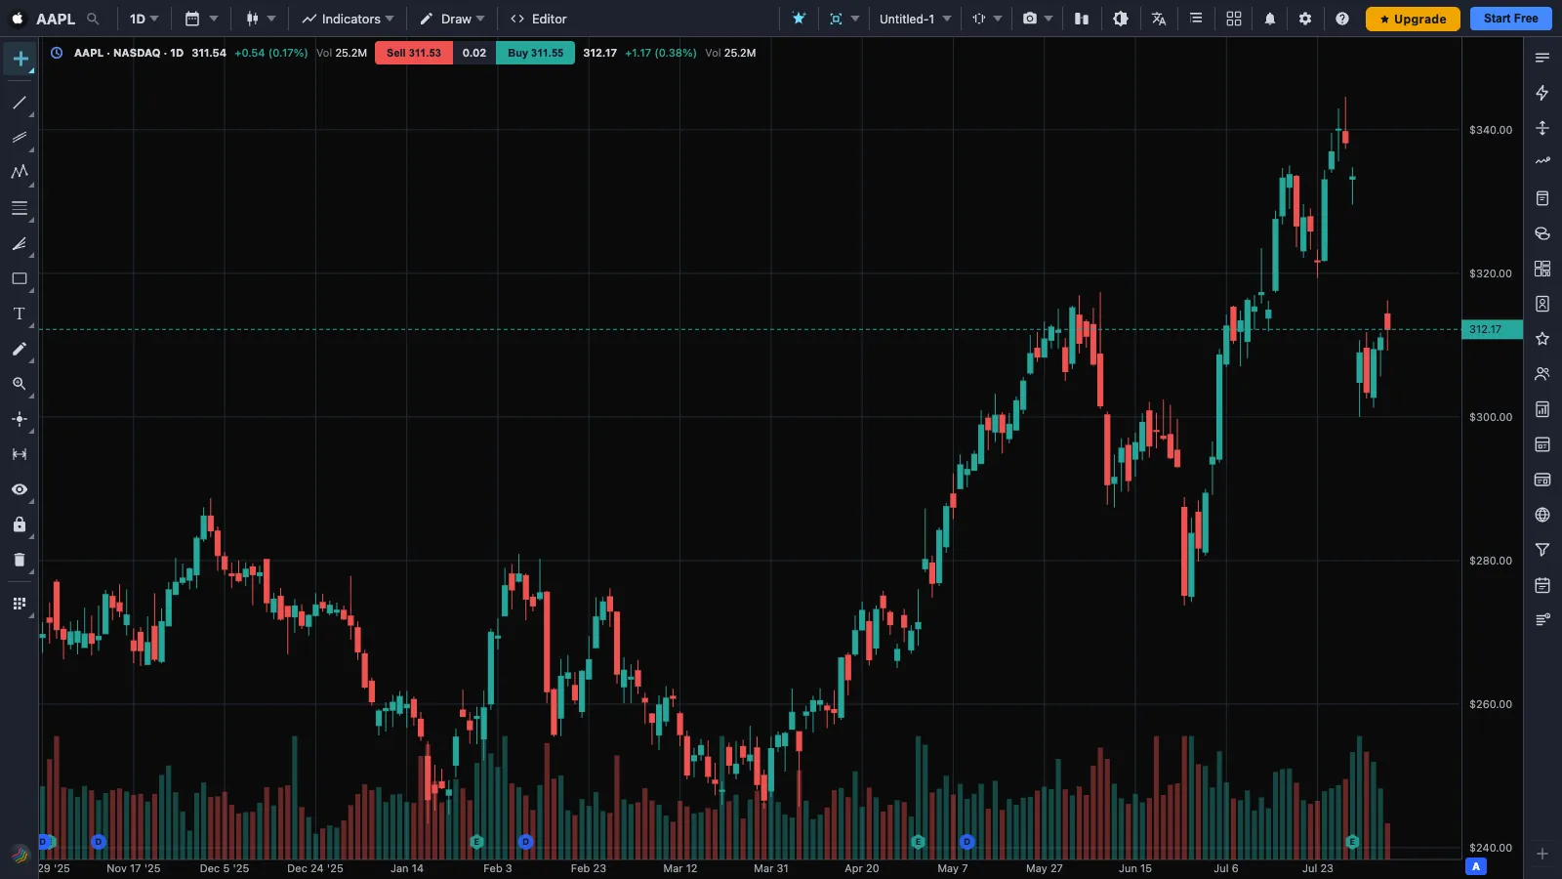Select the fan lines drawing tool
This screenshot has width=1562, height=879.
[19, 244]
